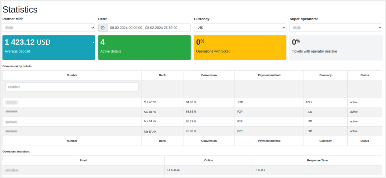The image size is (386, 178).
Task: Click the 14 h 46 m online value
Action: tap(173, 170)
